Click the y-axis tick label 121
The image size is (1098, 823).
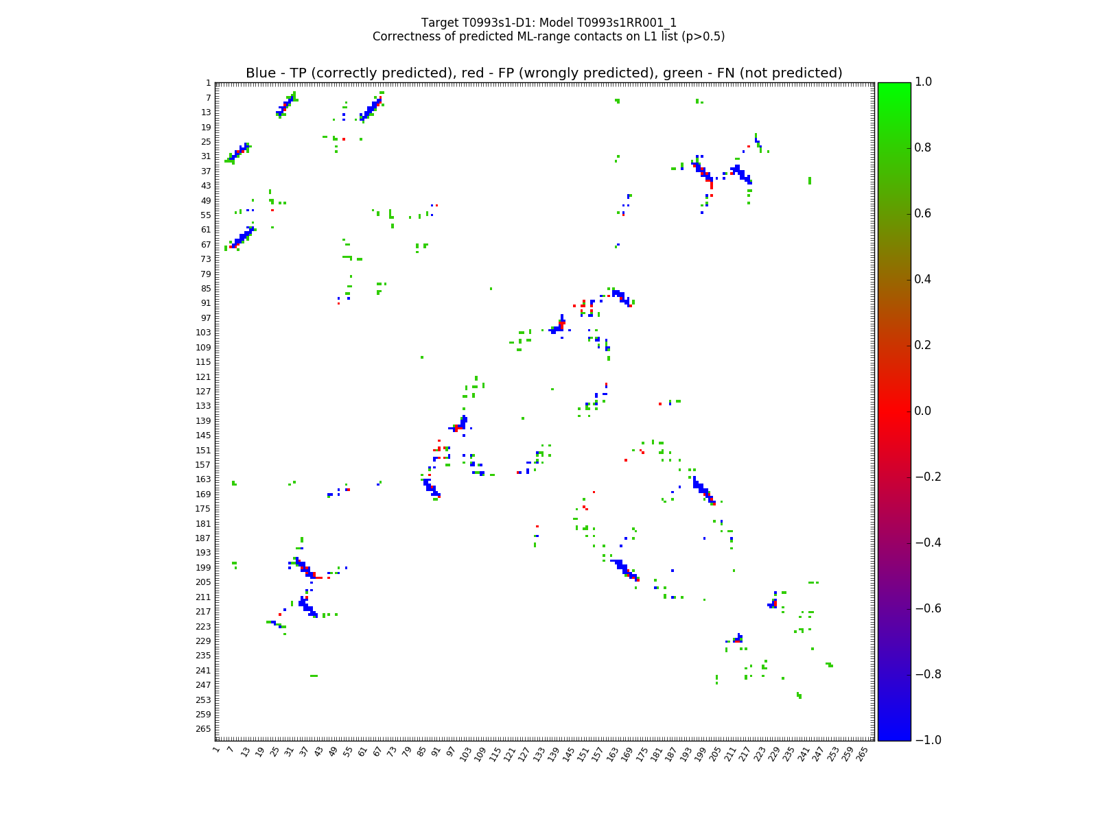pos(204,377)
